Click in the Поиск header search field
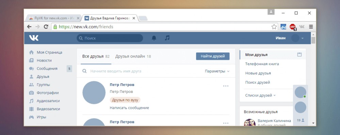The image size is (340, 135). [x=110, y=38]
